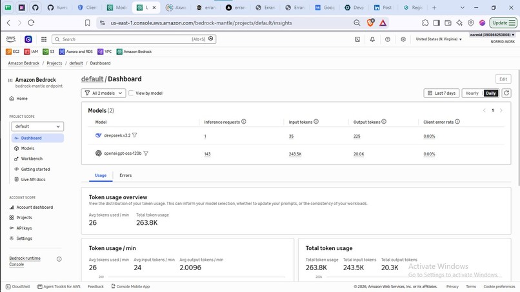Click Projects breadcrumb link
The width and height of the screenshot is (520, 292).
54,63
